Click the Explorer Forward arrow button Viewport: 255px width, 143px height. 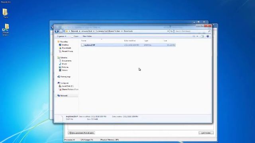[x=61, y=31]
